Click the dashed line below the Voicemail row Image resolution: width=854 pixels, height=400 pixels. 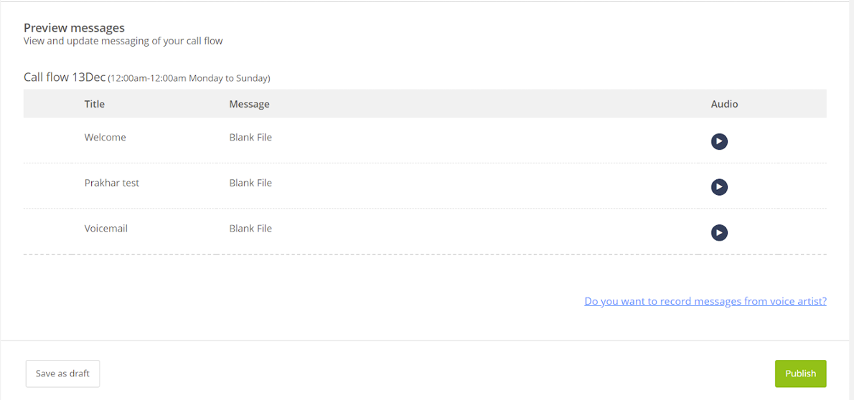425,254
